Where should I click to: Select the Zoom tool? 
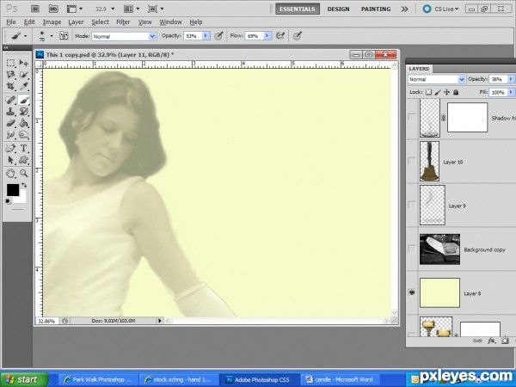[24, 173]
